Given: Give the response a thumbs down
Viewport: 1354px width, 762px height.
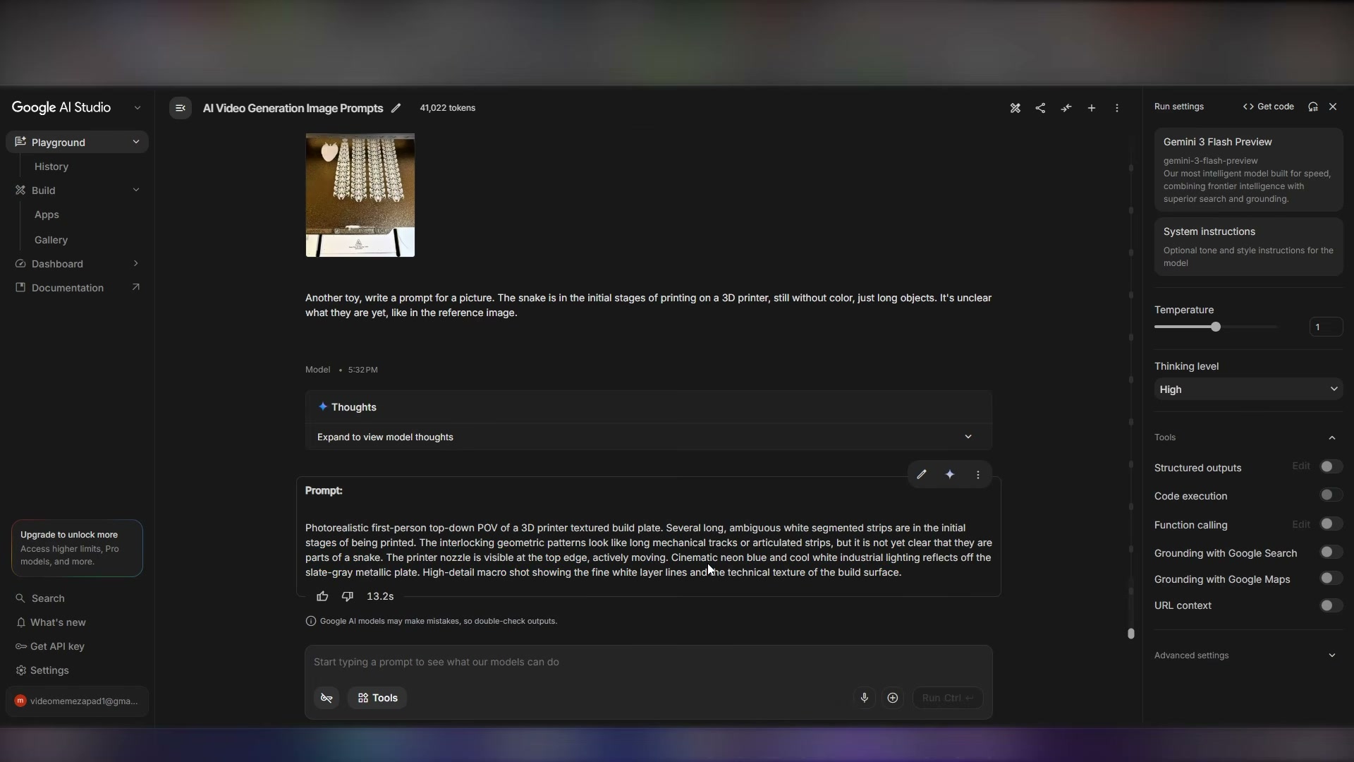Looking at the screenshot, I should point(348,596).
